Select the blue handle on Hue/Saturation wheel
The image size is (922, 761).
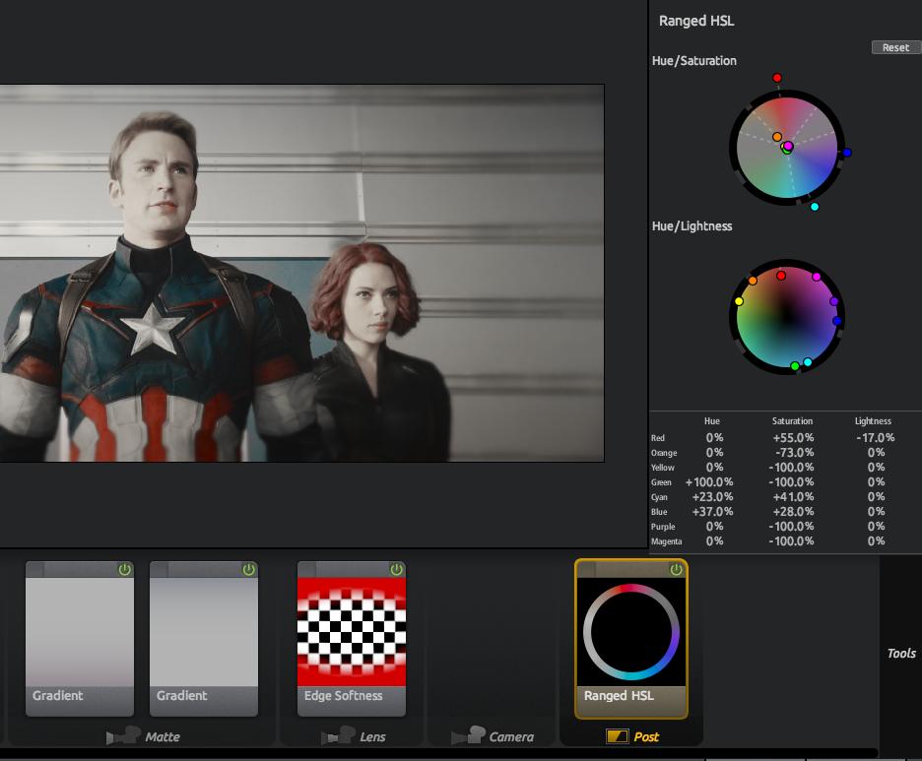coord(847,153)
